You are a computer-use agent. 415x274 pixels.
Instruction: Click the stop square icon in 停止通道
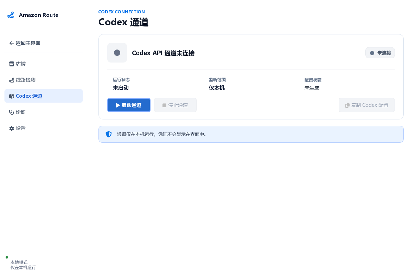click(164, 105)
